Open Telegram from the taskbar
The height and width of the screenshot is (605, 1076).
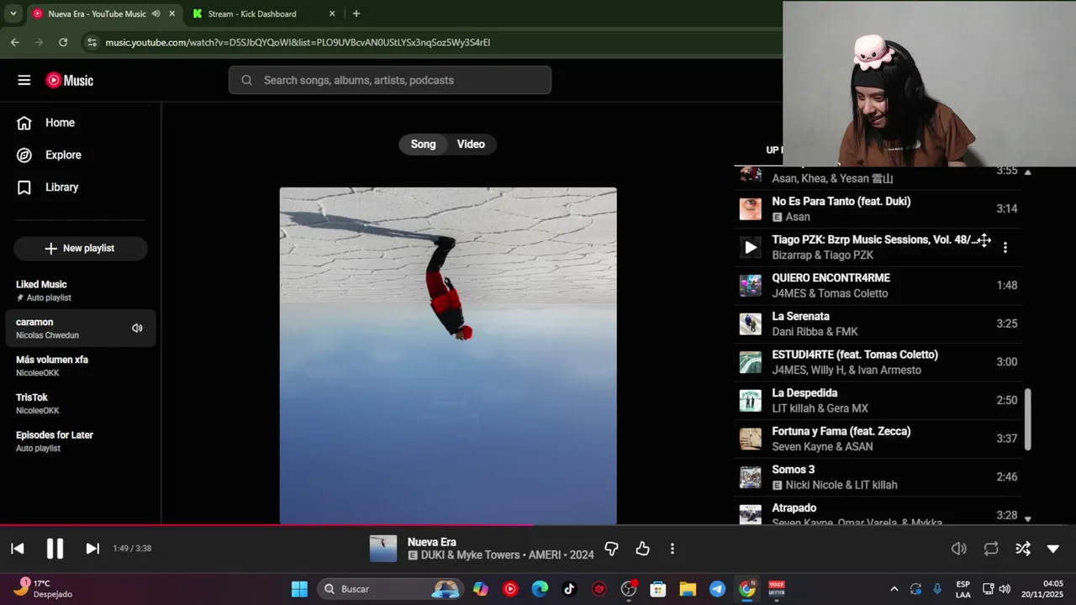(x=717, y=589)
